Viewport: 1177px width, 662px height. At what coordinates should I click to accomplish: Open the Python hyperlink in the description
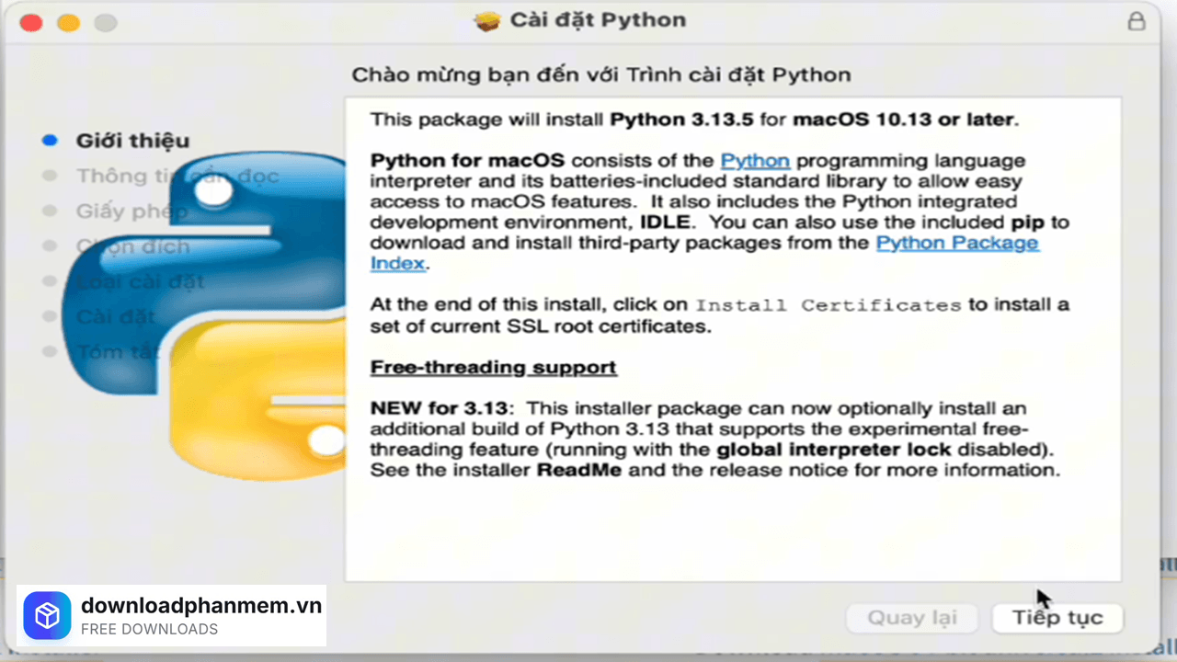pos(754,161)
